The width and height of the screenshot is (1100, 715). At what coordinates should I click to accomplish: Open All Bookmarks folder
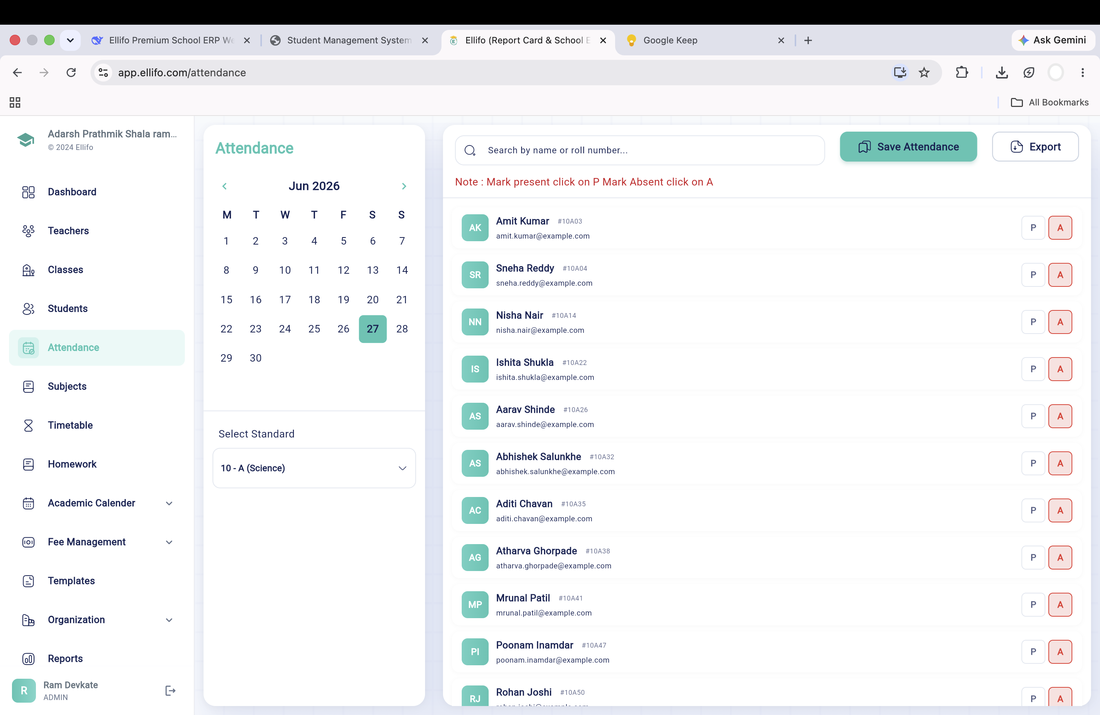click(x=1049, y=102)
